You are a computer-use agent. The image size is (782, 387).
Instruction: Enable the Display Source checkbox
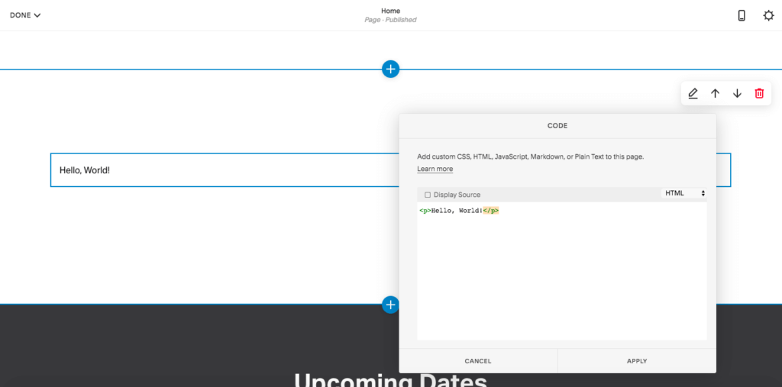click(x=428, y=195)
